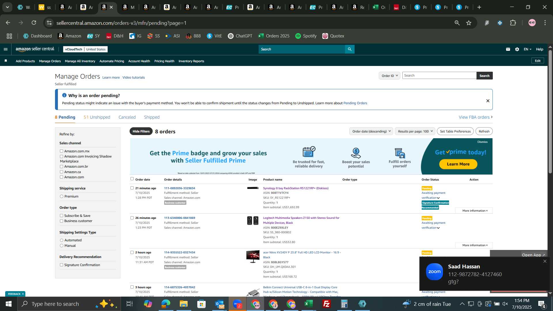Viewport: 553px width, 311px height.
Task: Check the Subscribe & Save order type
Action: point(61,216)
